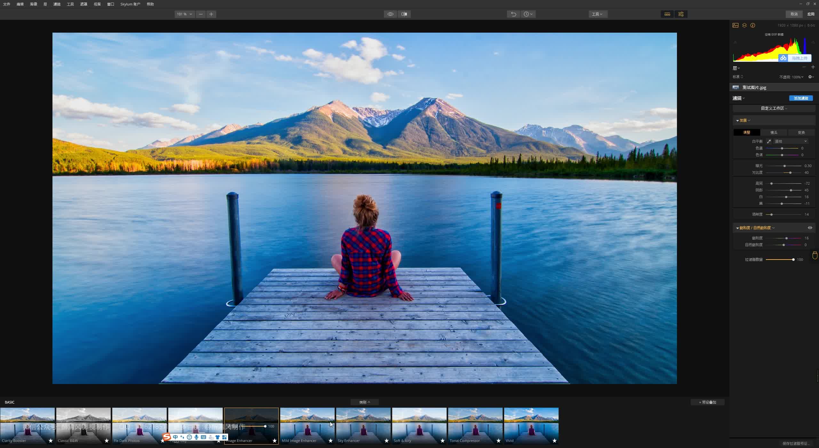Click the undo icon in the toolbar
Image resolution: width=819 pixels, height=448 pixels.
pyautogui.click(x=513, y=14)
